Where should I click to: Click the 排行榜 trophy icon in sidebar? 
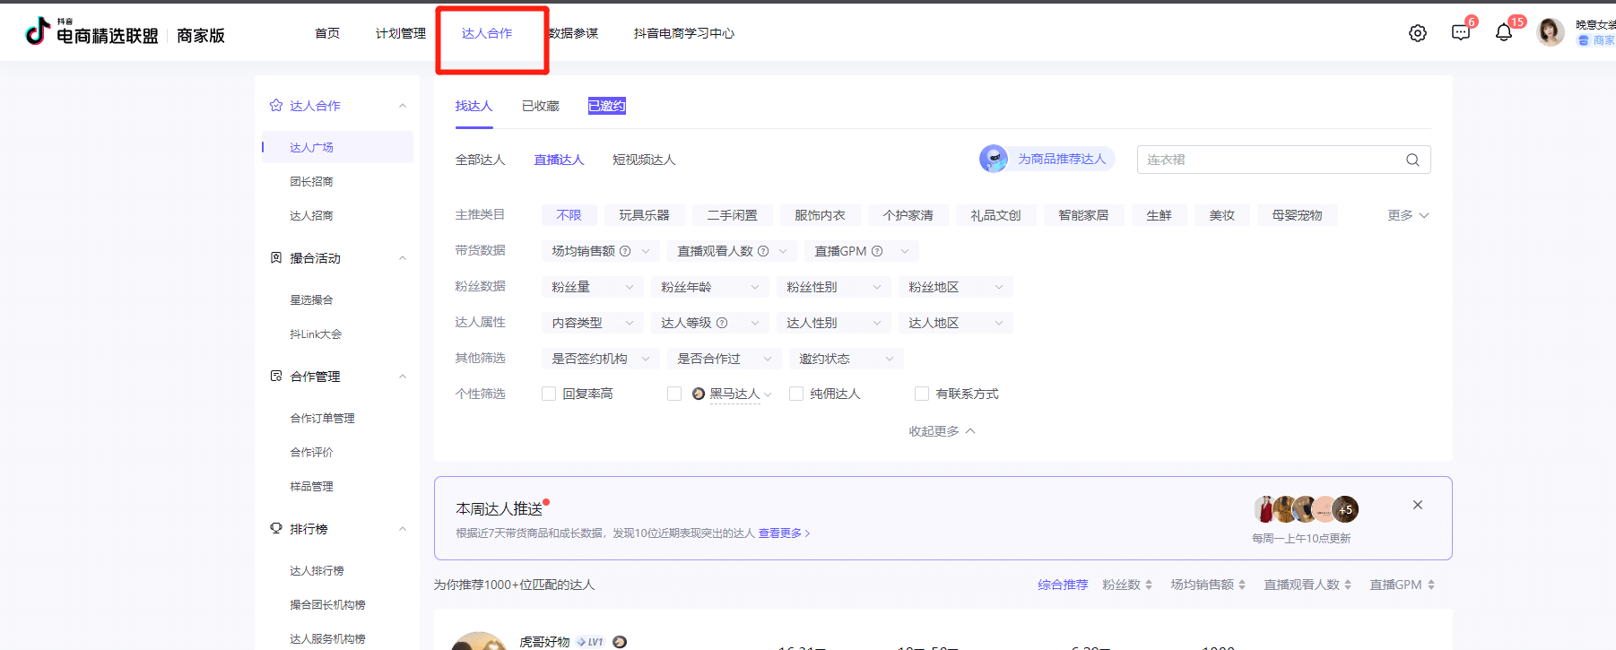[x=276, y=529]
